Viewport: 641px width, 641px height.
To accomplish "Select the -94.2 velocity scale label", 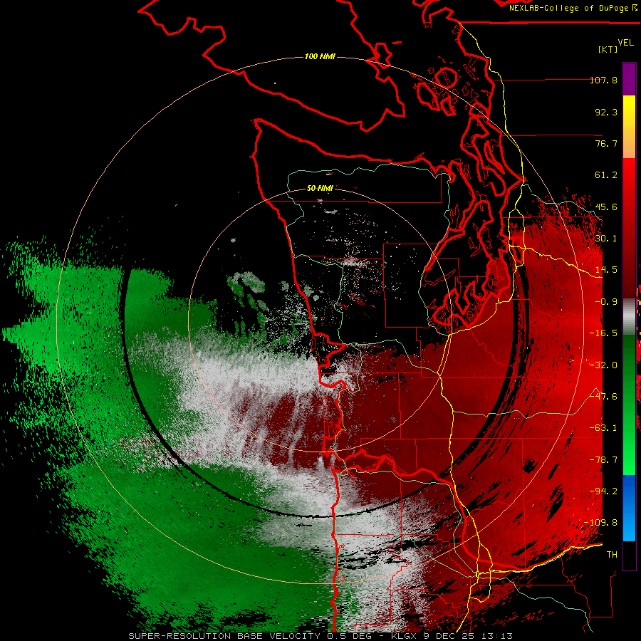I will (x=603, y=491).
